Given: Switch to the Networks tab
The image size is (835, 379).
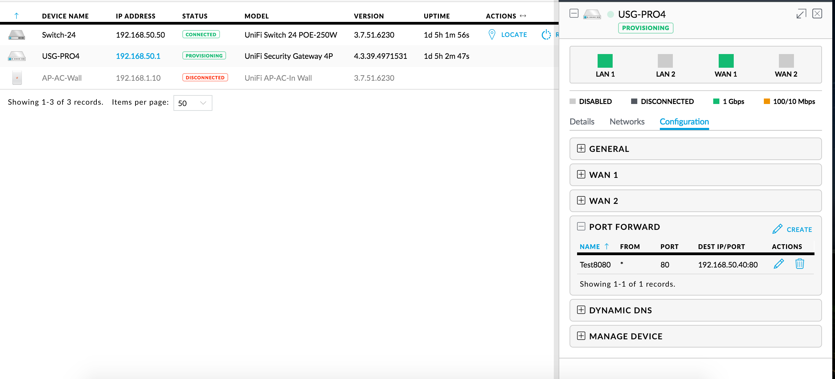Looking at the screenshot, I should click(627, 122).
